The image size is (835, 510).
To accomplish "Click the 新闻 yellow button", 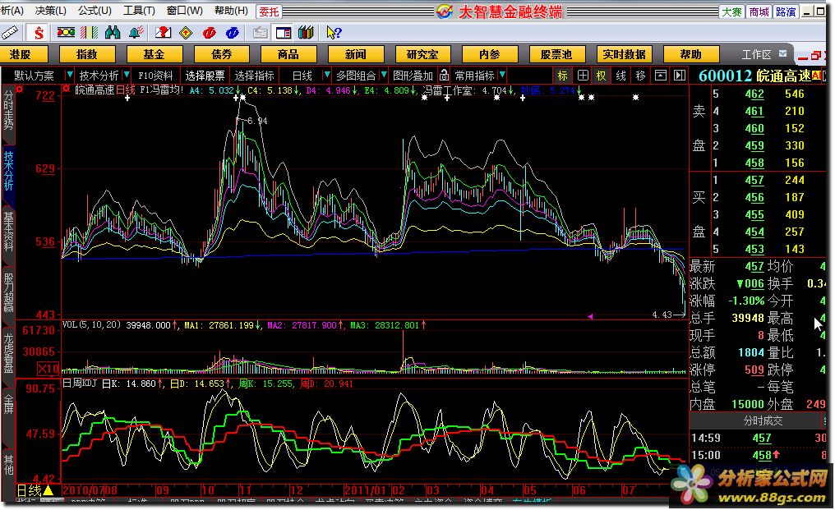I will 355,54.
